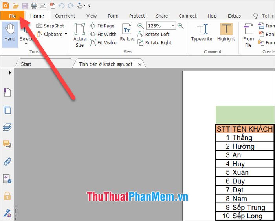Click the zoom in magnifier icon
Viewport: 275px width, 221px height.
(x=180, y=26)
